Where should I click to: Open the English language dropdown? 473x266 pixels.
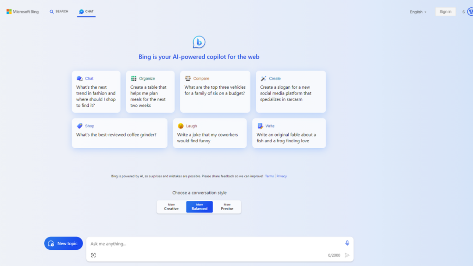coord(418,12)
